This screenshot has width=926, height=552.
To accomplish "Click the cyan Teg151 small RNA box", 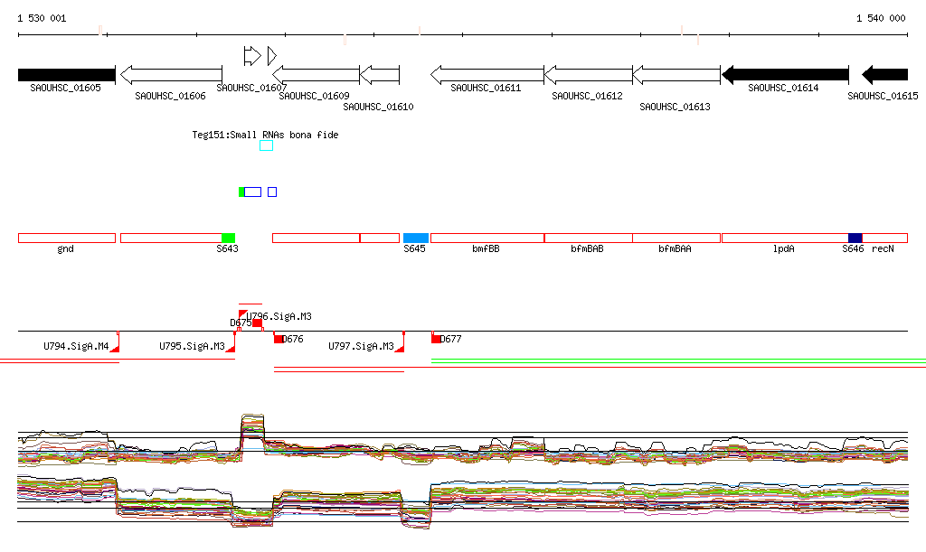I will 266,145.
